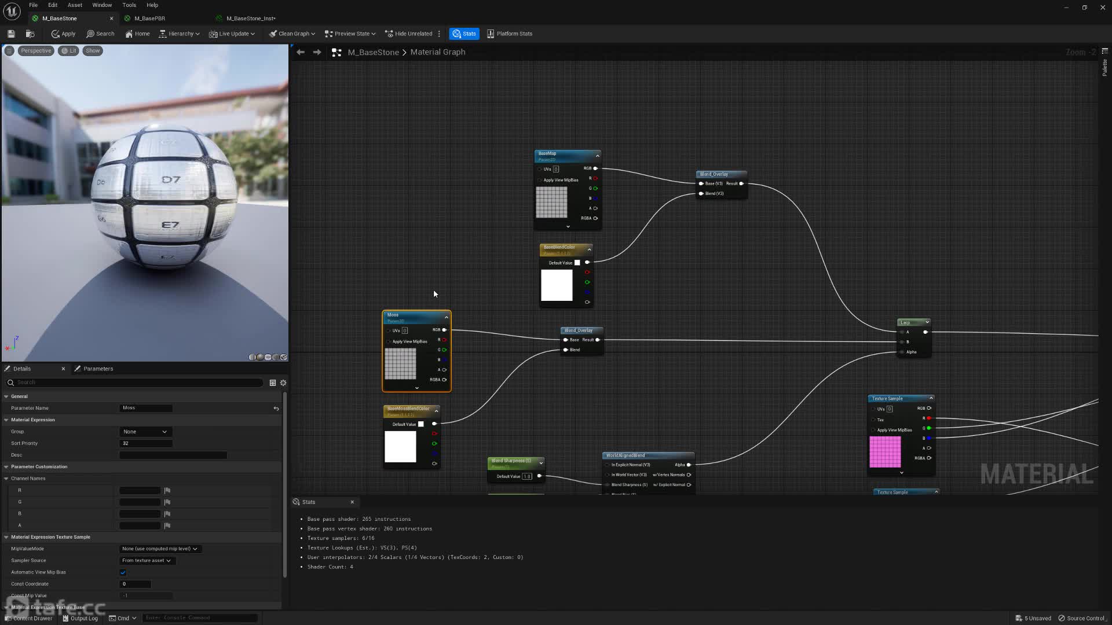Viewport: 1112px width, 625px height.
Task: Open the Clean Graph dropdown
Action: click(x=292, y=34)
